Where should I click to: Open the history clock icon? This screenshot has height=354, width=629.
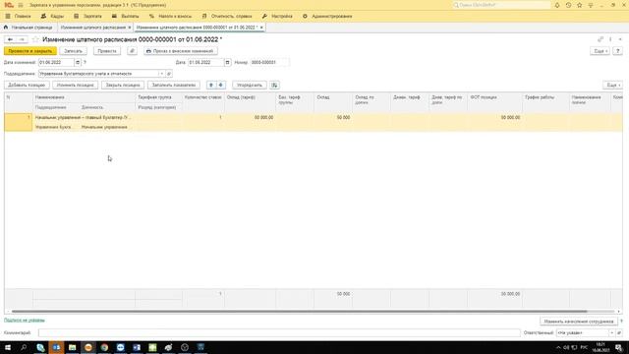click(568, 5)
